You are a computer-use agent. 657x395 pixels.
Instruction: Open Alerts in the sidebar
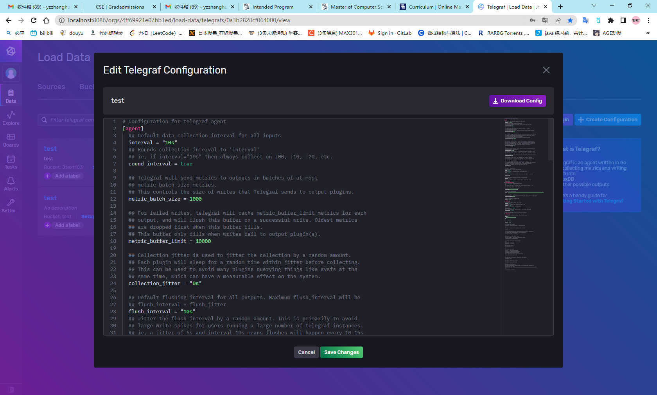tap(11, 184)
